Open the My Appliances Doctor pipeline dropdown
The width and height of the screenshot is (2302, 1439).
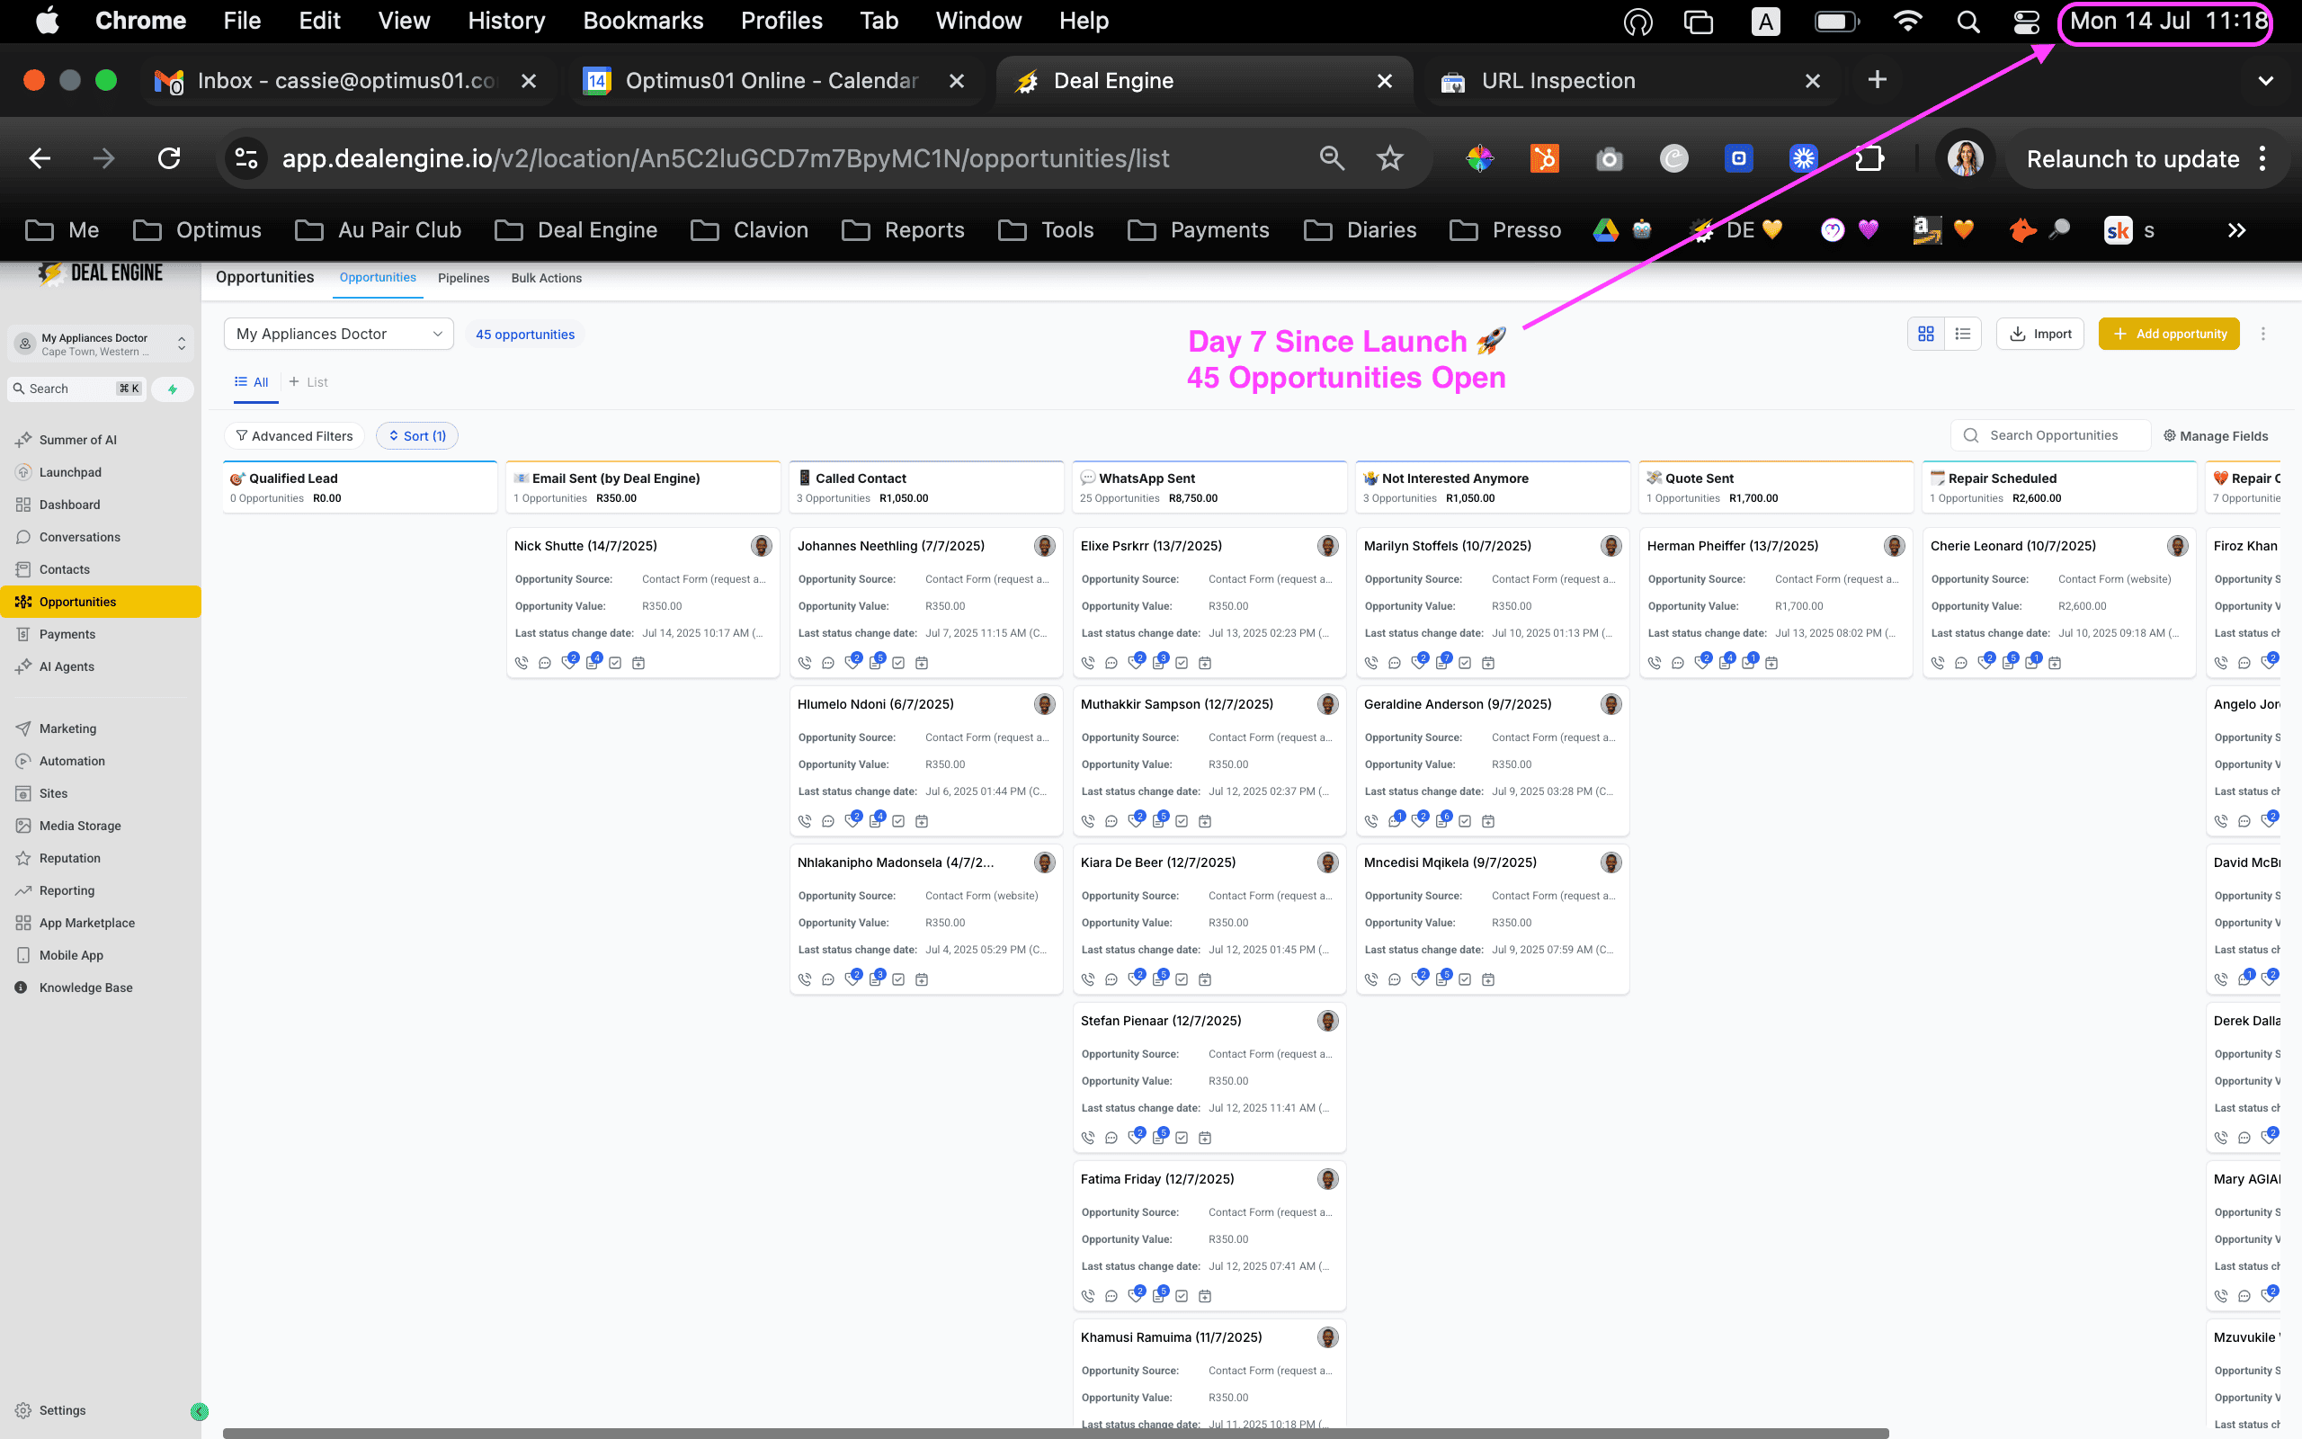click(x=339, y=334)
